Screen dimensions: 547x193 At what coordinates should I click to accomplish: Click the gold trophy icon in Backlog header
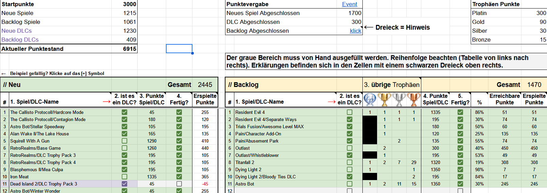click(385, 99)
